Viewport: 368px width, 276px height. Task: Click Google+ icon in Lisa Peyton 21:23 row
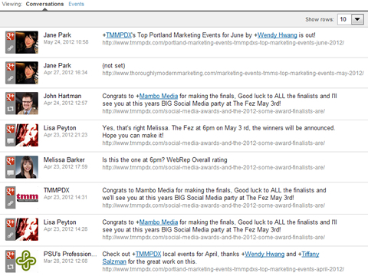(x=10, y=130)
